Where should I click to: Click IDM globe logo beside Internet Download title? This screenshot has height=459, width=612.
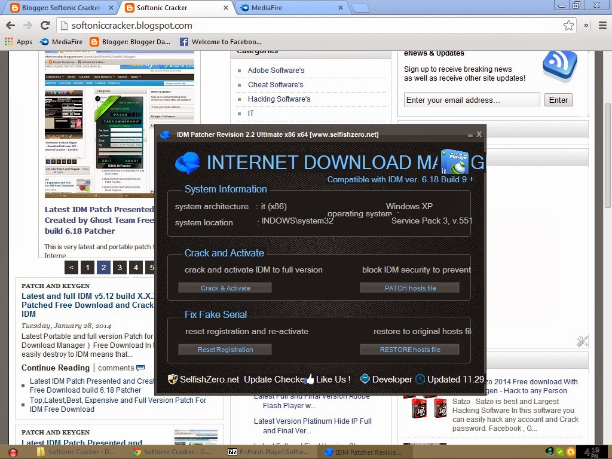[x=187, y=163]
